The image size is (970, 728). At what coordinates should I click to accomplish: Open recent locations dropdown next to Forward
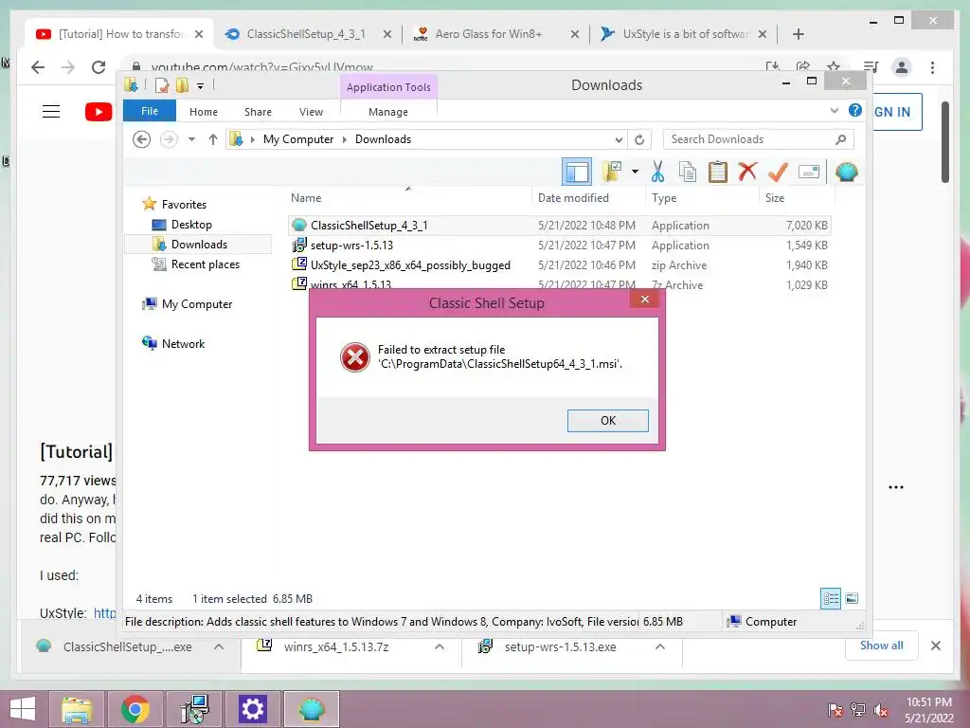191,139
